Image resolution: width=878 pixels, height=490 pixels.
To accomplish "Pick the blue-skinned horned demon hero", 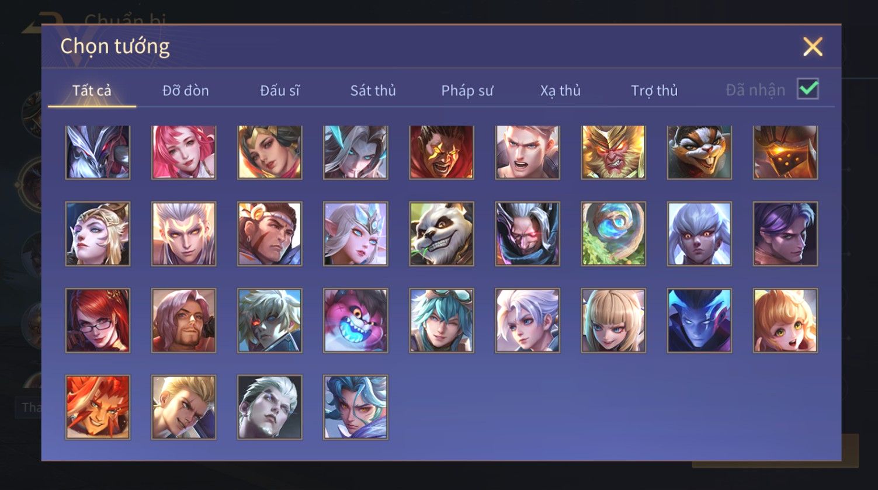I will [x=699, y=321].
